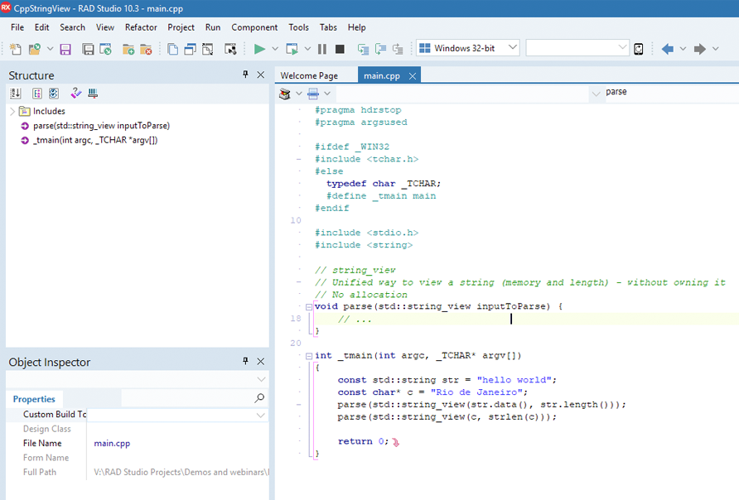Close the Structure panel
The image size is (739, 500).
[x=261, y=75]
